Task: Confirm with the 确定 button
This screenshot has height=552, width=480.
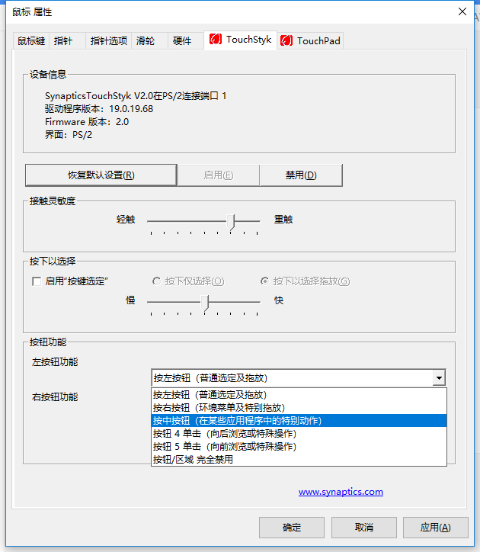Action: pos(291,528)
